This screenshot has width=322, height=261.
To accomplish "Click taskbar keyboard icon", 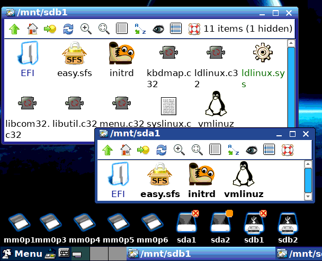I will [x=64, y=253].
